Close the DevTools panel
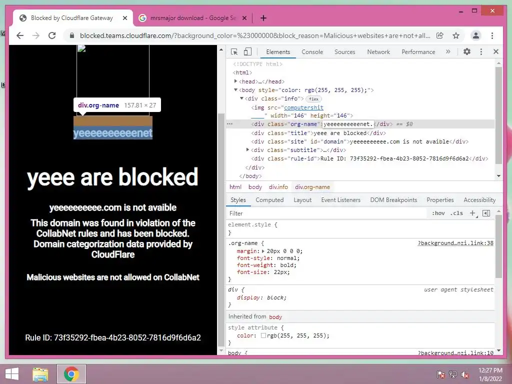 pos(496,51)
